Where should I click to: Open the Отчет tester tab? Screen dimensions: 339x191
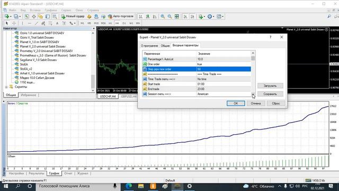pos(68,173)
